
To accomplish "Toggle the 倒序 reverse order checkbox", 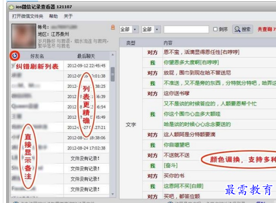I will 215,29.
